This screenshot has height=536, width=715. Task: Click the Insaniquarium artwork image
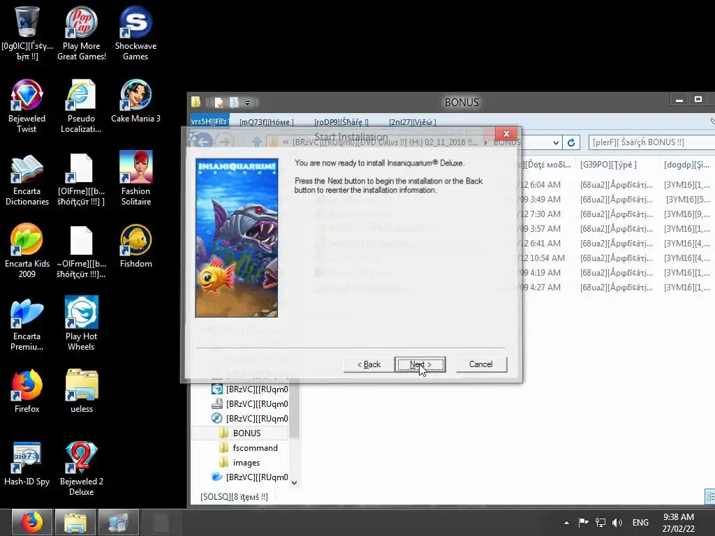(x=236, y=237)
